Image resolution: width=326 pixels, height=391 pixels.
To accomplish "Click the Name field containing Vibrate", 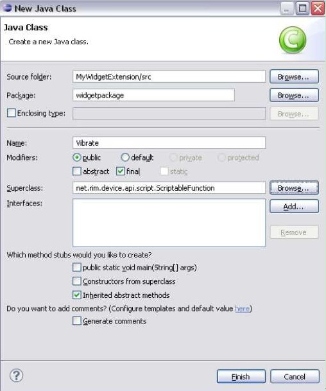I will [169, 143].
